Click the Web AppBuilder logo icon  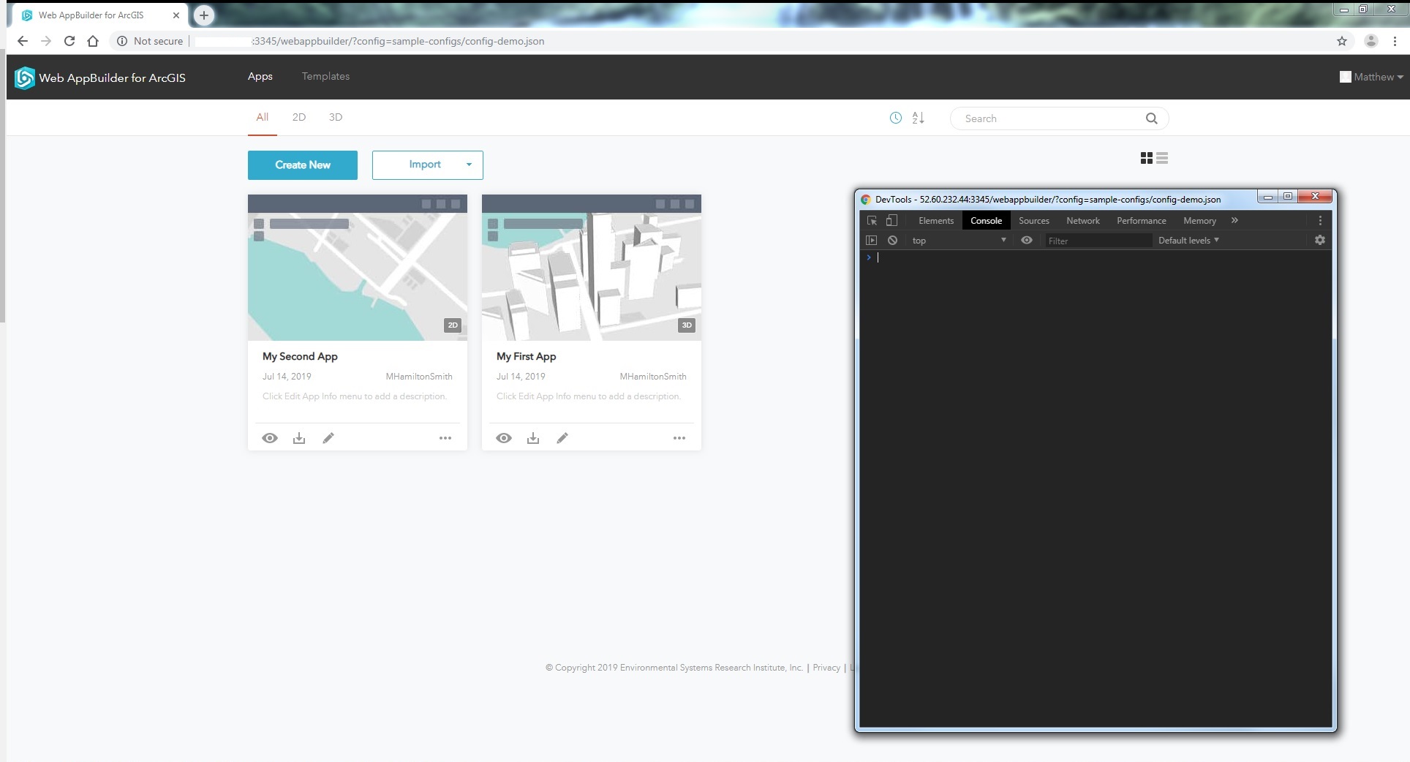tap(25, 78)
